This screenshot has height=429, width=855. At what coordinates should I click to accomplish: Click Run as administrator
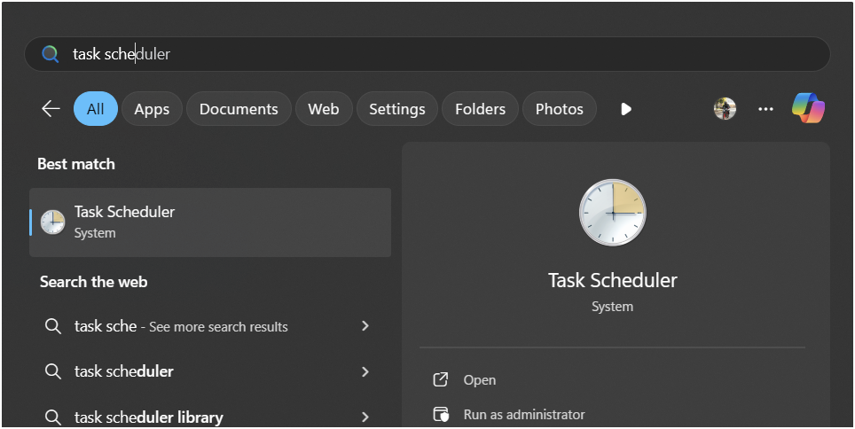click(x=524, y=414)
